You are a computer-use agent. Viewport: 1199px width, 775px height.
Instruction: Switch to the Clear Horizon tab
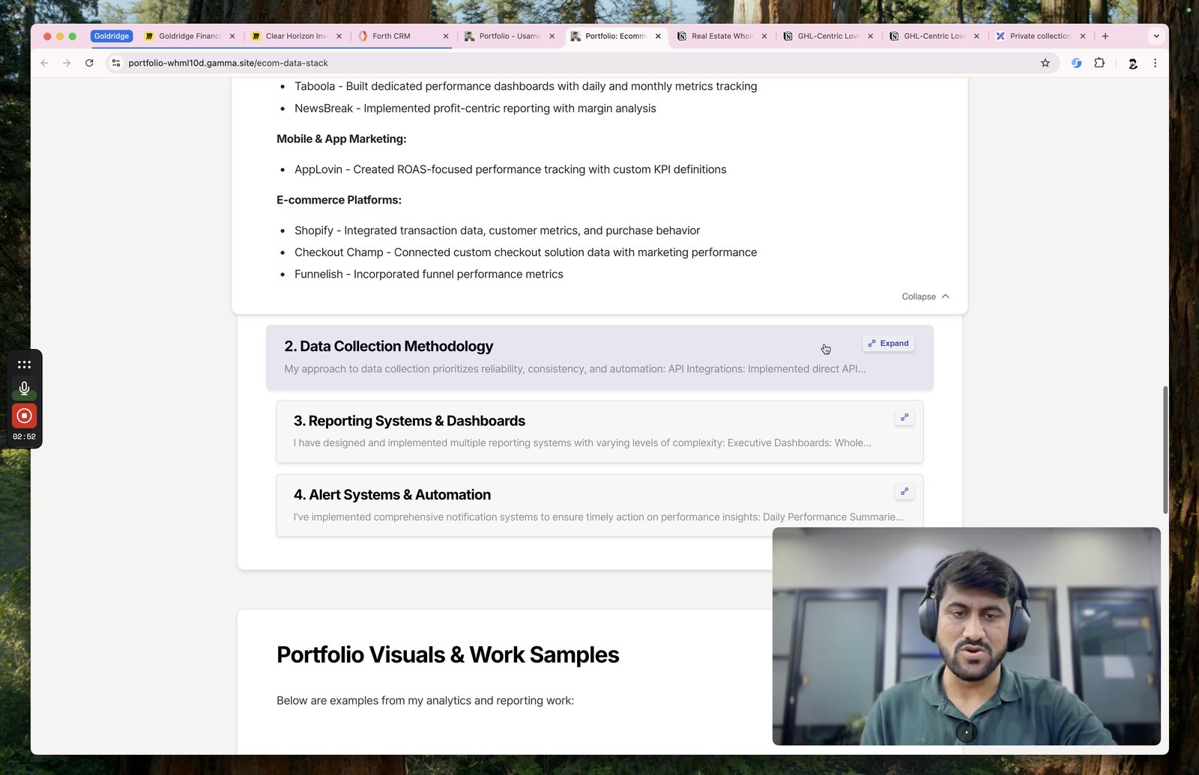296,36
